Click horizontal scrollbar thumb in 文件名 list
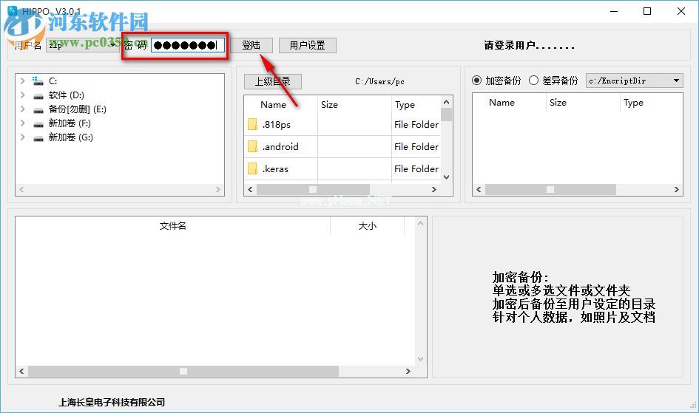The image size is (699, 413). click(x=183, y=371)
